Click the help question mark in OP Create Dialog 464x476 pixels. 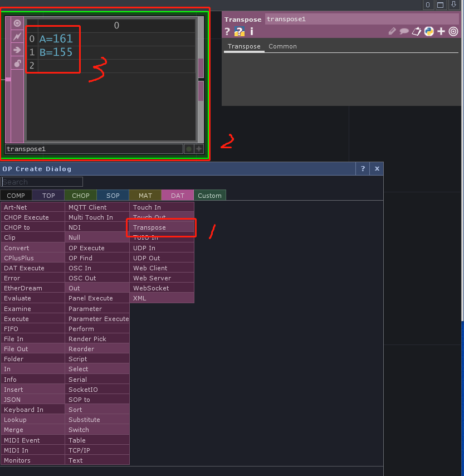363,168
